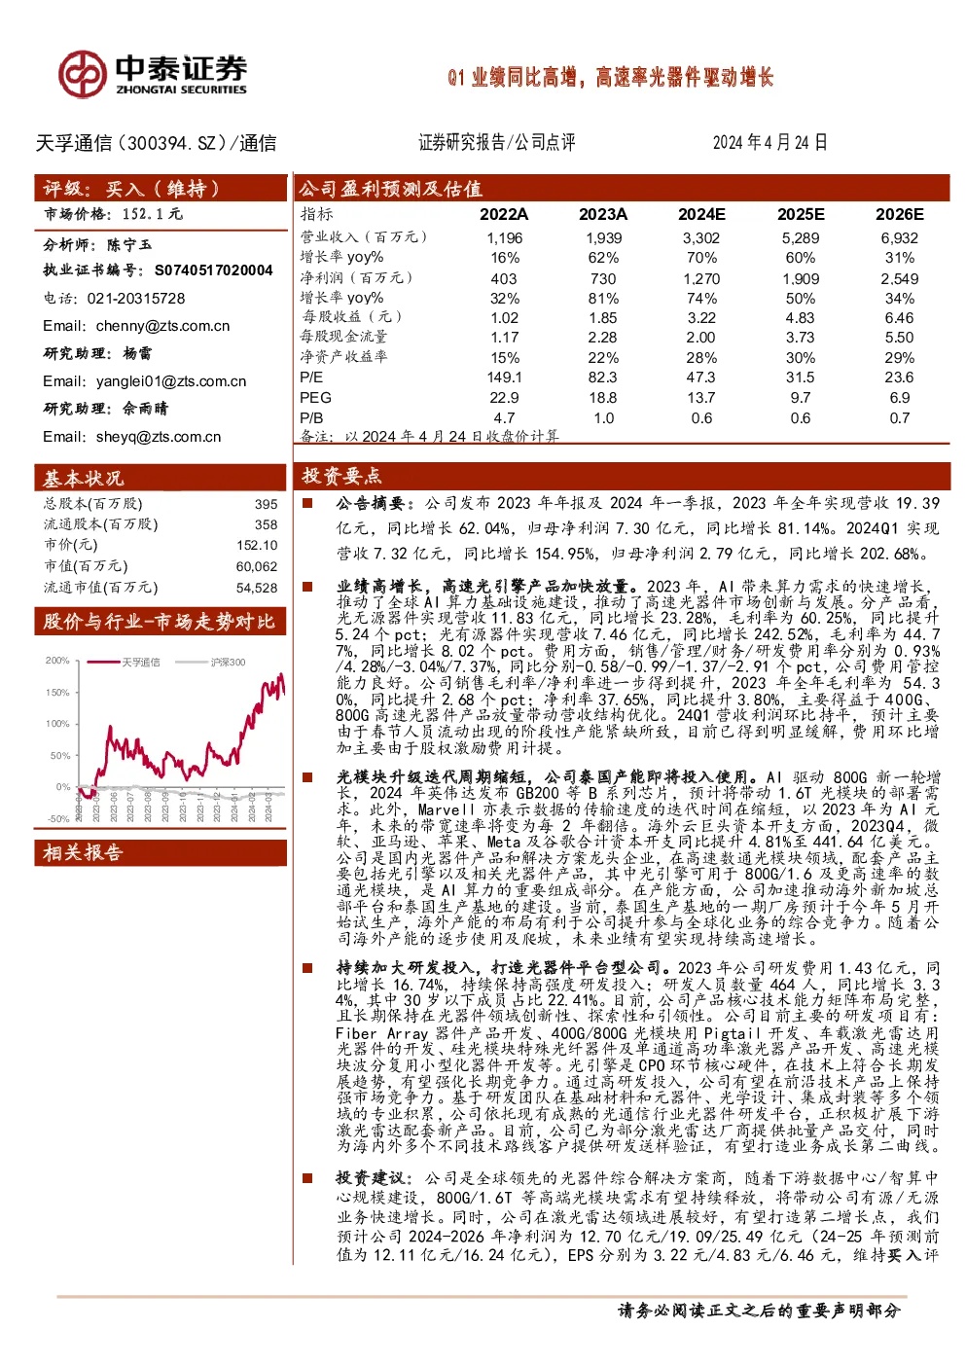Click the report title headline in red
Image resolution: width=966 pixels, height=1366 pixels.
[610, 78]
